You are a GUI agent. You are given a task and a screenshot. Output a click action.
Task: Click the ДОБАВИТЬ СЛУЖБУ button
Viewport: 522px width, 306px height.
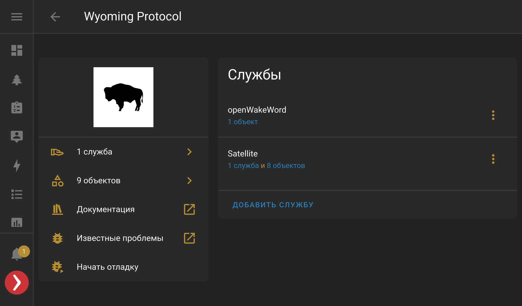273,205
